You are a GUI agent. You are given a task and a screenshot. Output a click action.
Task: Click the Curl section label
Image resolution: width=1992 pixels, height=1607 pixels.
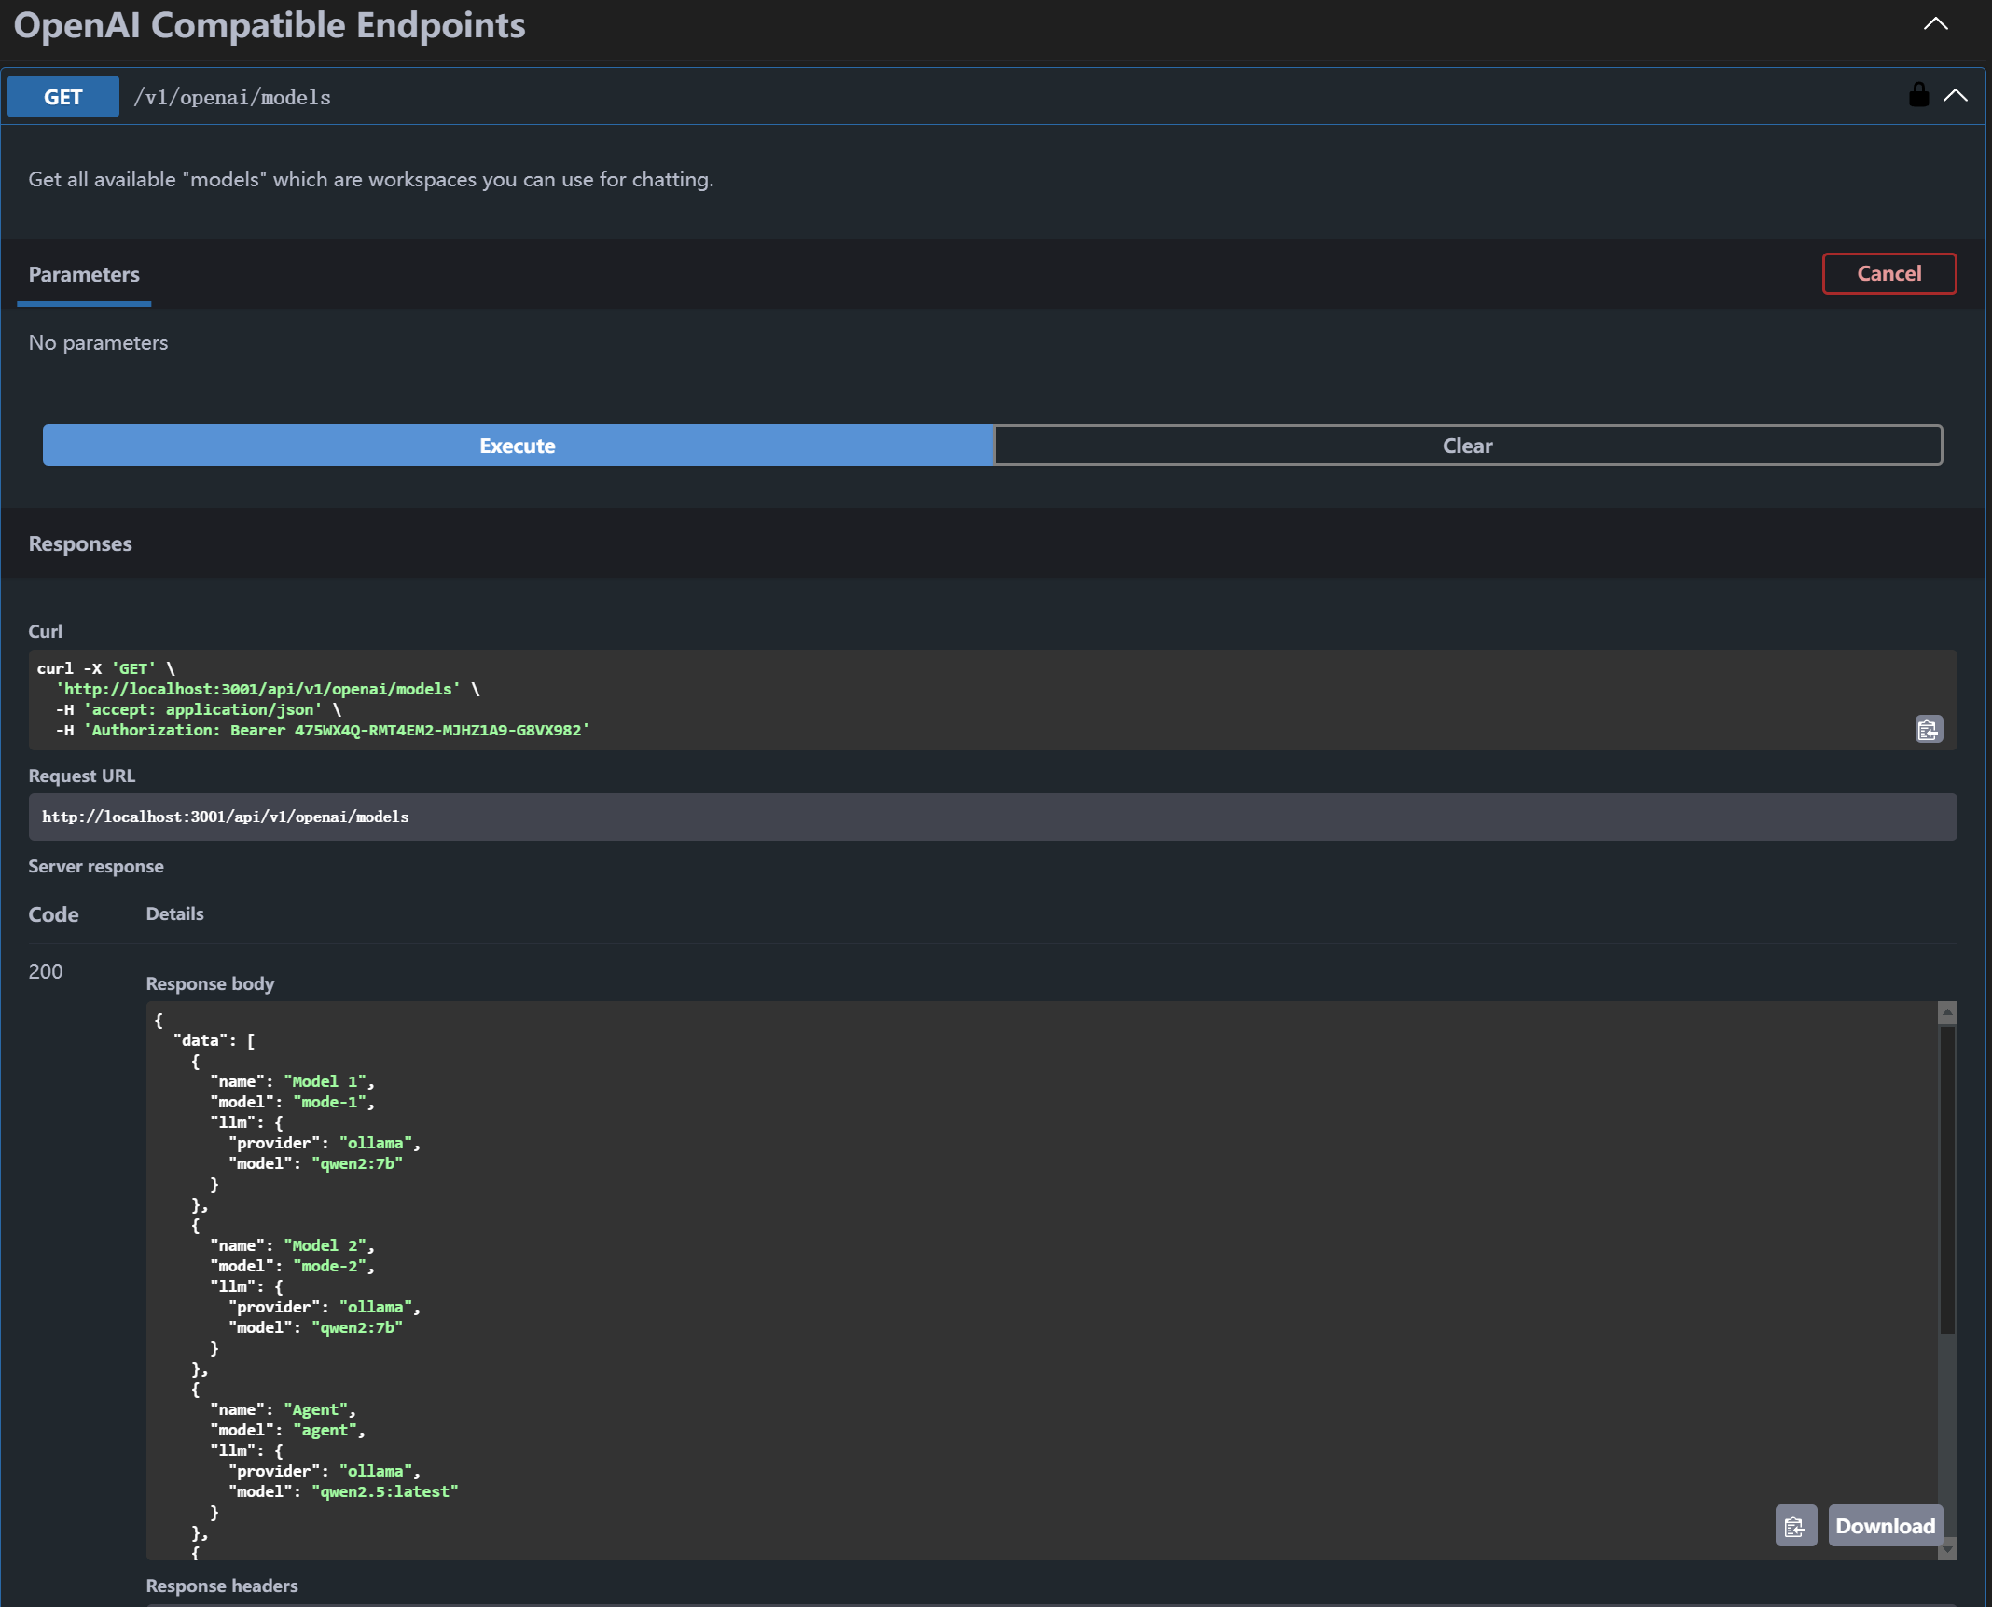46,631
